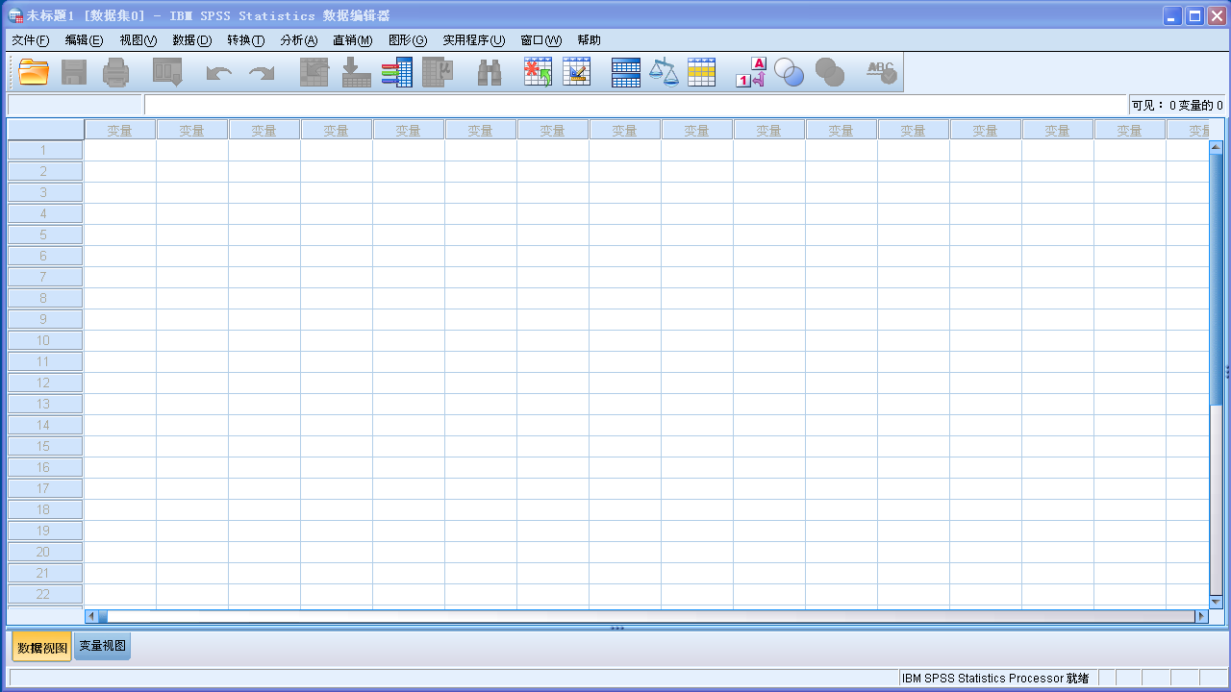Click the SPSS title bar application icon
1231x692 pixels.
tap(16, 15)
